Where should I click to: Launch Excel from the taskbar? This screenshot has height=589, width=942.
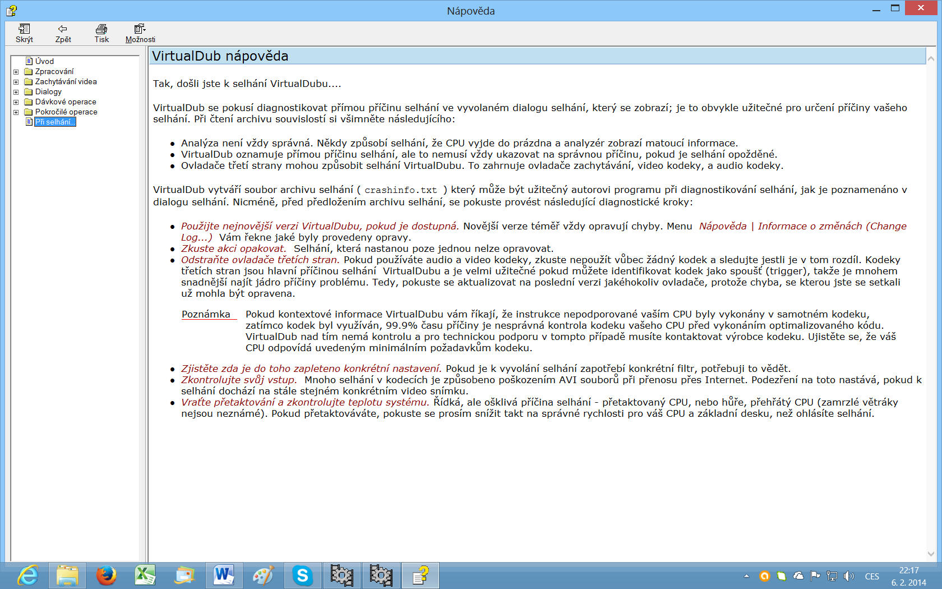click(145, 576)
